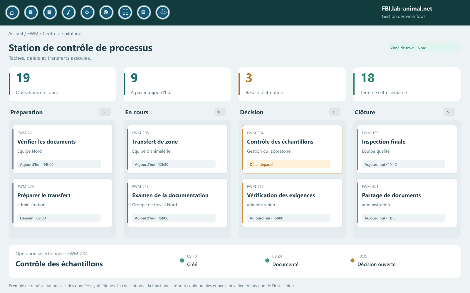
Task: Go to Accueil in the breadcrumb
Action: click(x=16, y=34)
